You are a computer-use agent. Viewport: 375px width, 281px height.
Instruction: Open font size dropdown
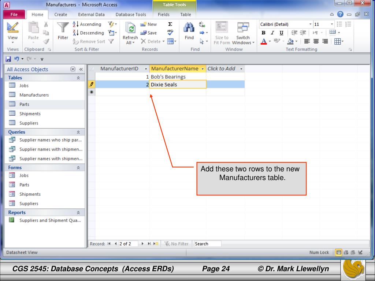pyautogui.click(x=332, y=24)
